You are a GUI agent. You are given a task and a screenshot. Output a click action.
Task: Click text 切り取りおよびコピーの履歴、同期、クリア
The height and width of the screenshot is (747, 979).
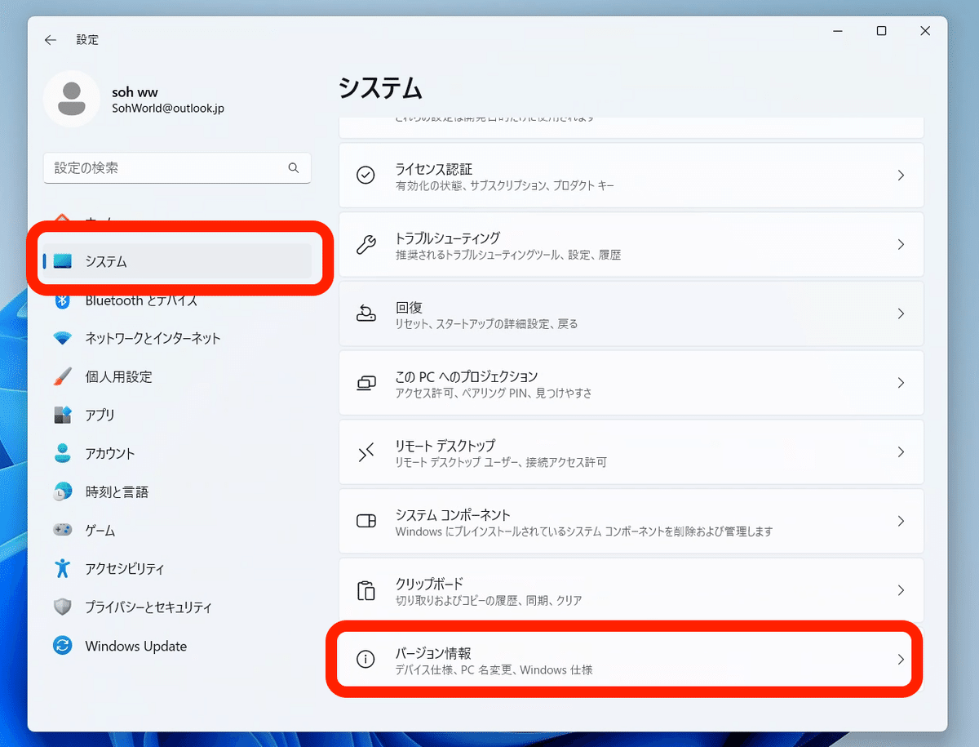[x=489, y=601]
